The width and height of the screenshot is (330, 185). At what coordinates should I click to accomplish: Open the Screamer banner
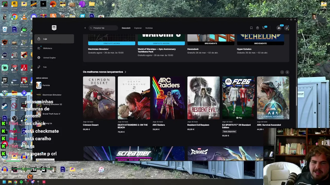coord(134,153)
